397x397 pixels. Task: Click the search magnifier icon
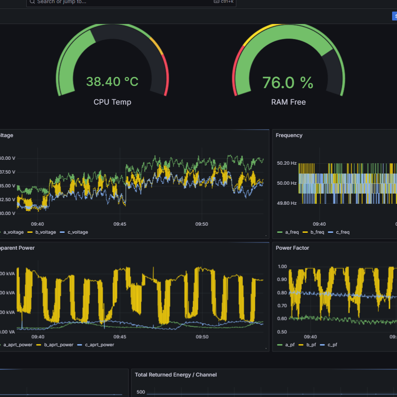pyautogui.click(x=32, y=2)
